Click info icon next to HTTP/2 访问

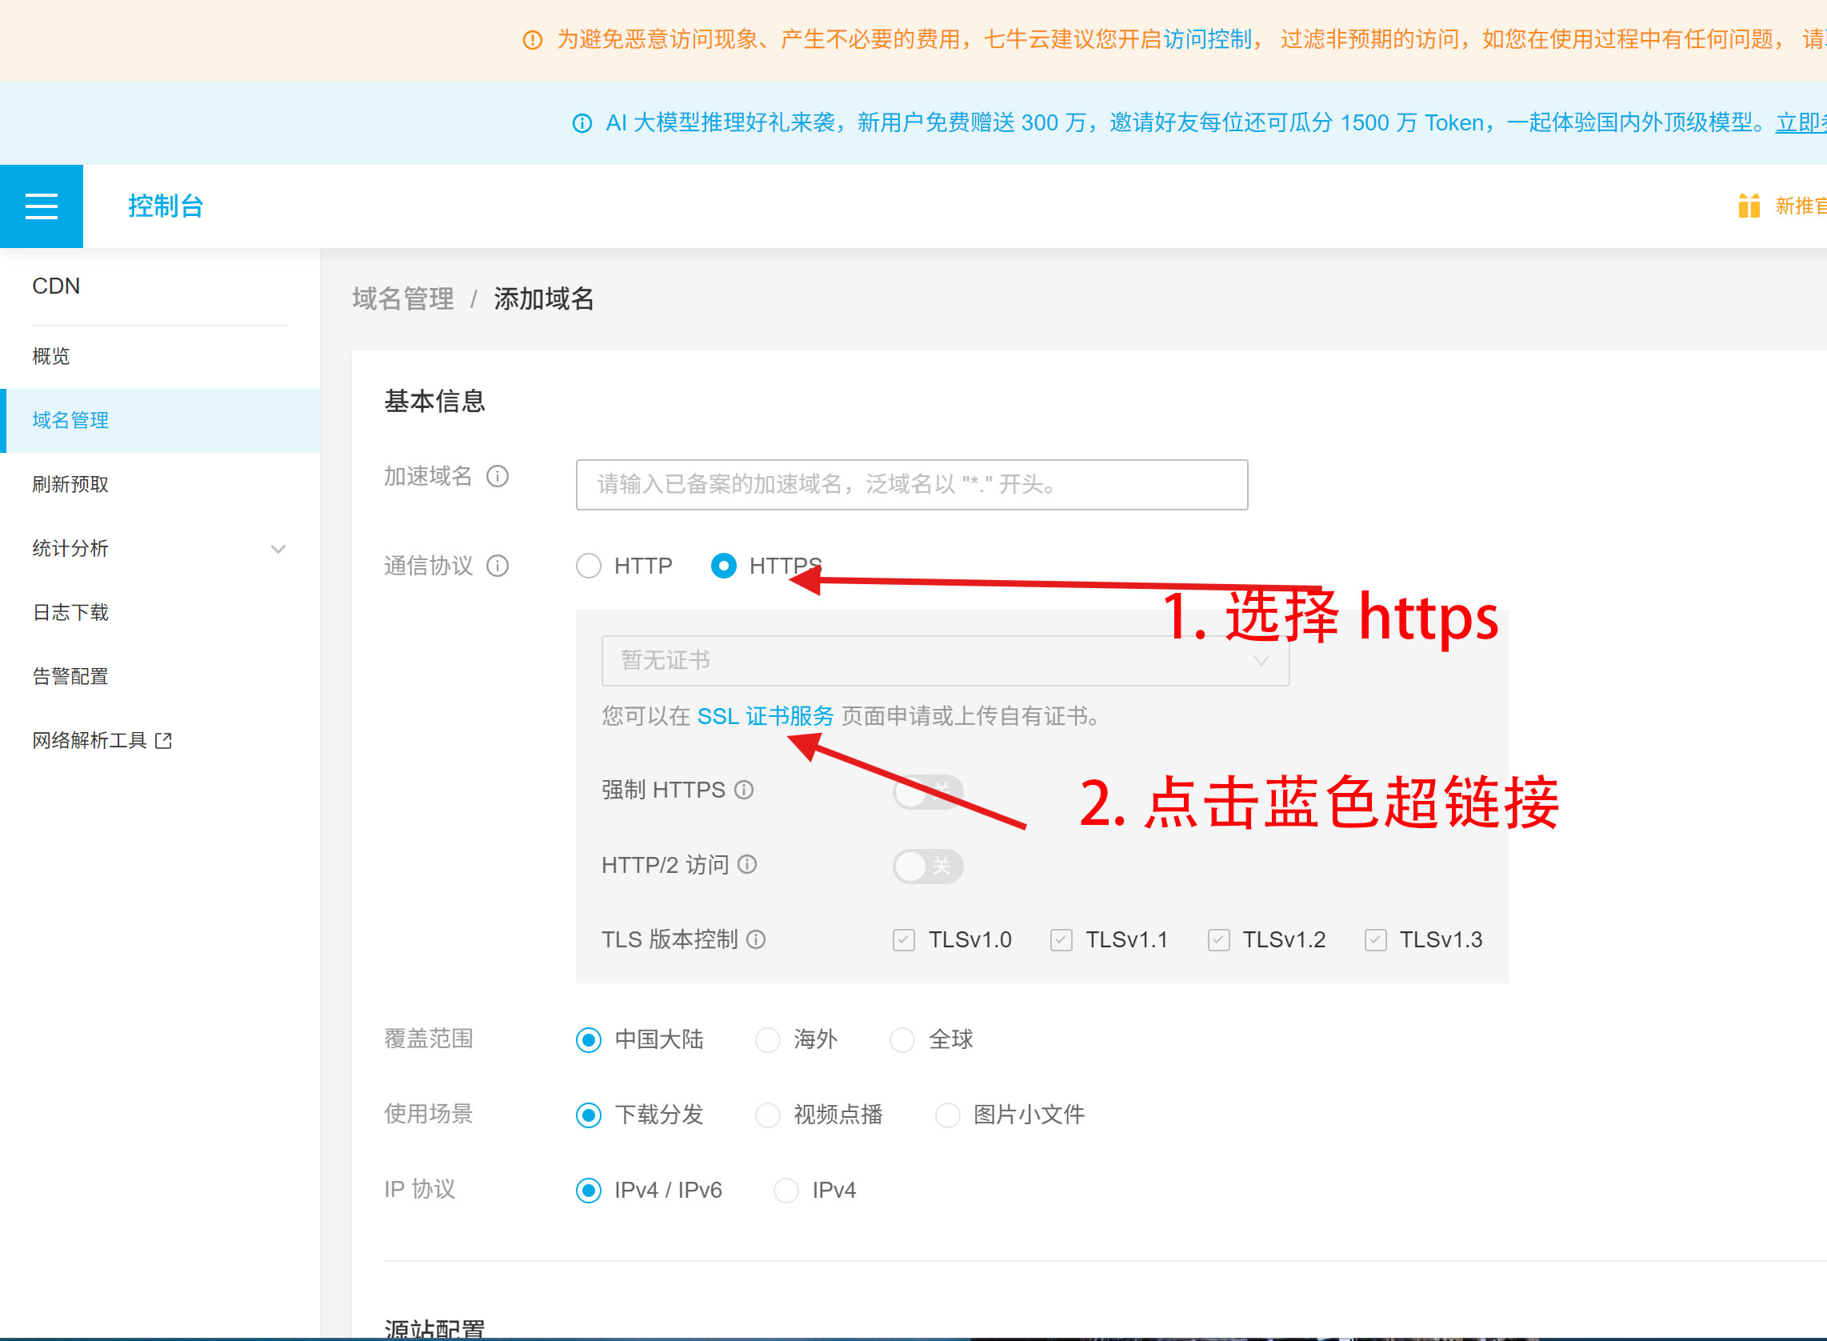tap(746, 865)
